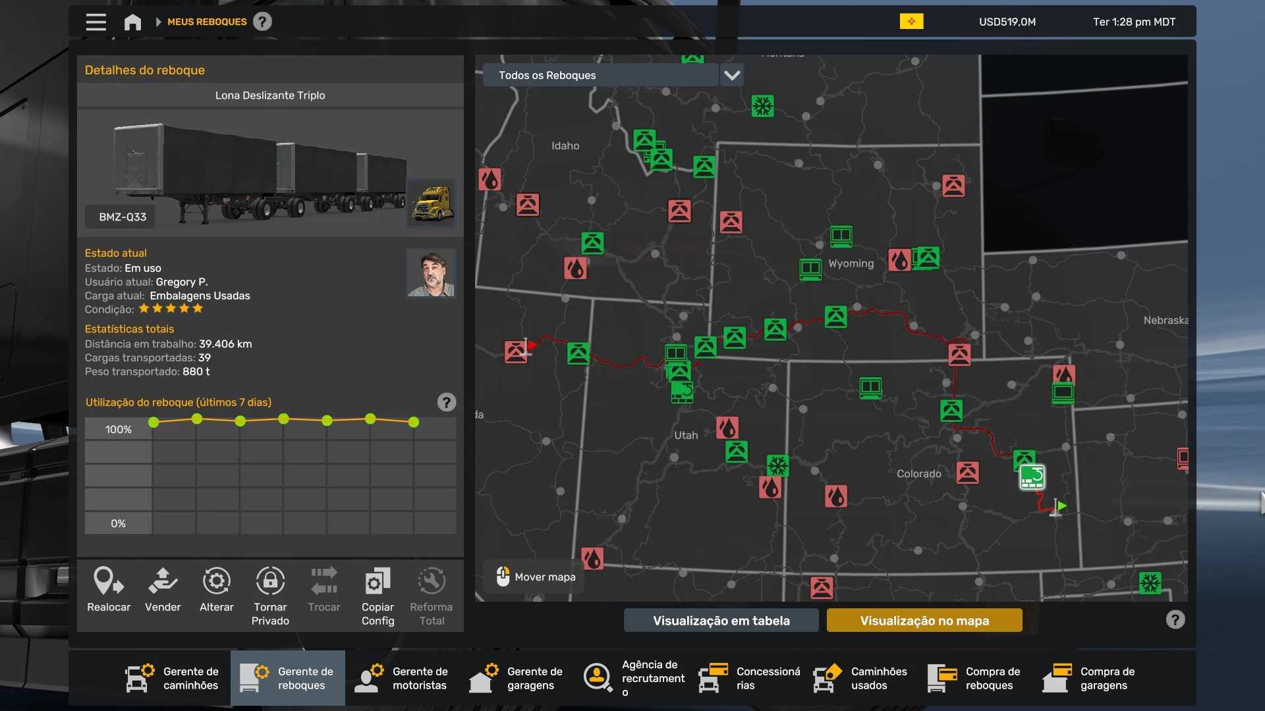Open the Alterar trailer option
This screenshot has width=1265, height=711.
coord(216,581)
